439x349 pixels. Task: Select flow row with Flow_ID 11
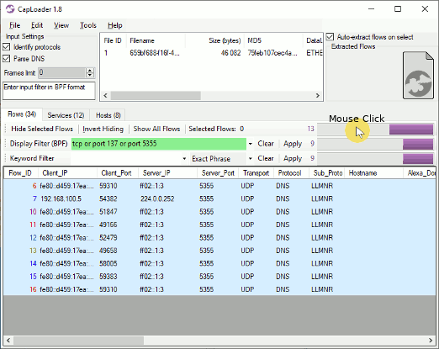coord(219,225)
